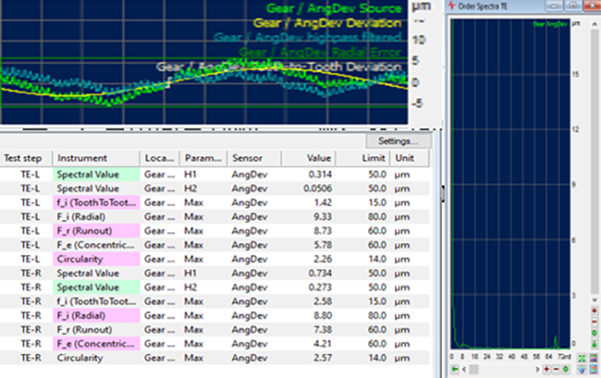Click the Sensor column header
This screenshot has height=378, width=601.
pyautogui.click(x=254, y=158)
